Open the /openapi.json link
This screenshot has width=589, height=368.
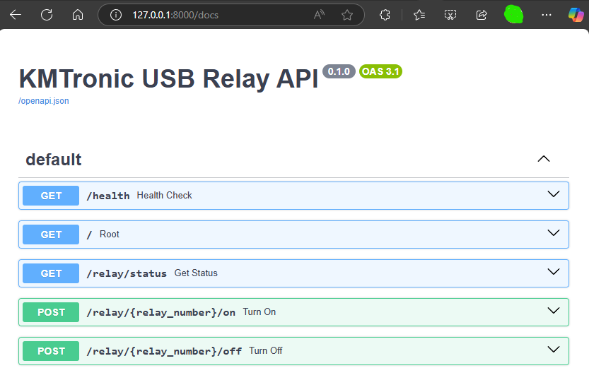click(44, 101)
